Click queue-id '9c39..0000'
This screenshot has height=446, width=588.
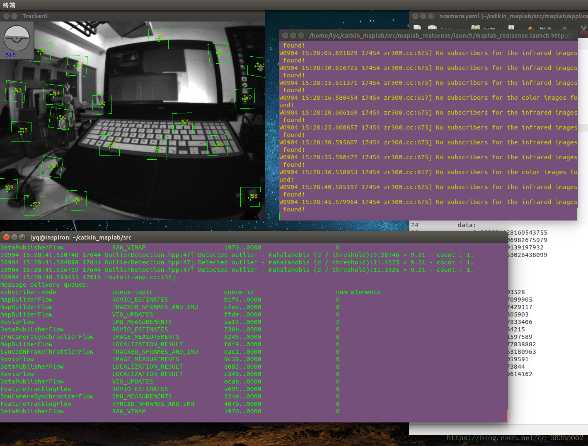[x=243, y=359]
